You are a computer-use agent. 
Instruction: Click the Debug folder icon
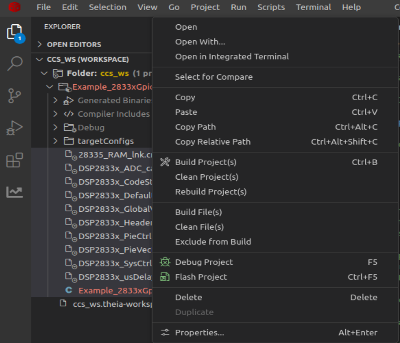(70, 128)
